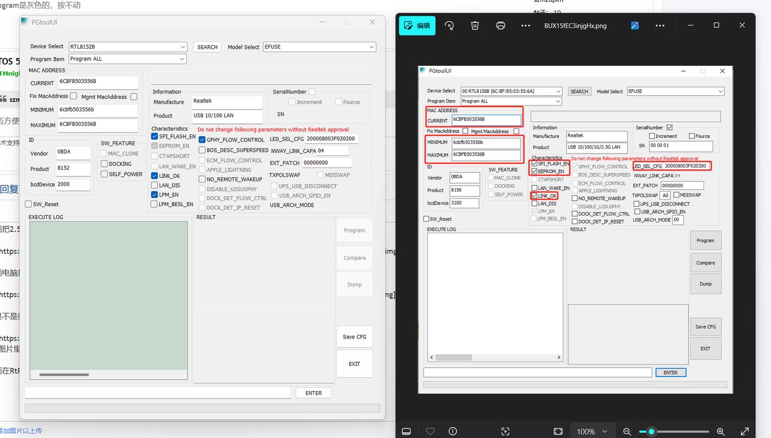The width and height of the screenshot is (771, 438).
Task: Click the rotate image icon in Photos
Action: click(x=449, y=25)
